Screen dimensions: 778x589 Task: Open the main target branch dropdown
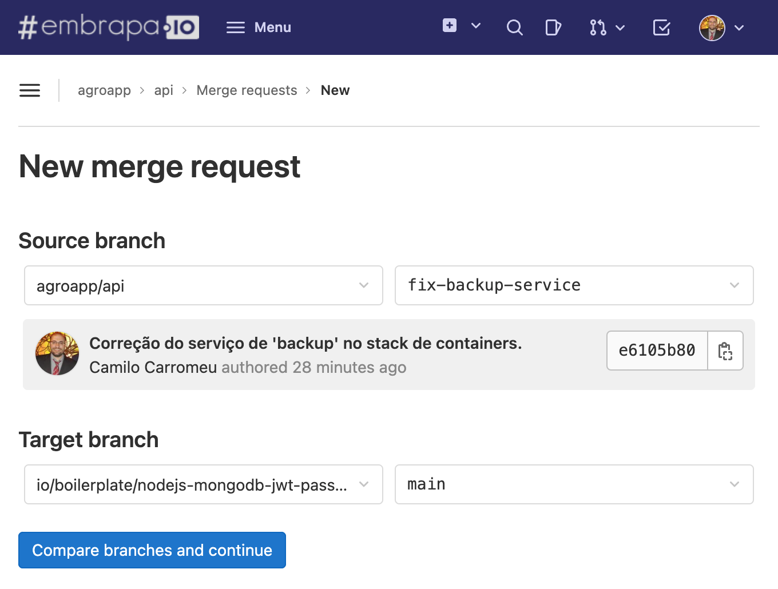click(x=574, y=484)
